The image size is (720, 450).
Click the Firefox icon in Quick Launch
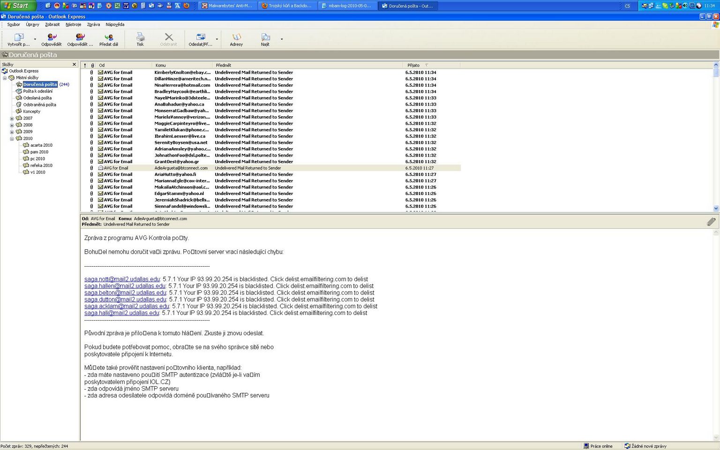coord(186,6)
